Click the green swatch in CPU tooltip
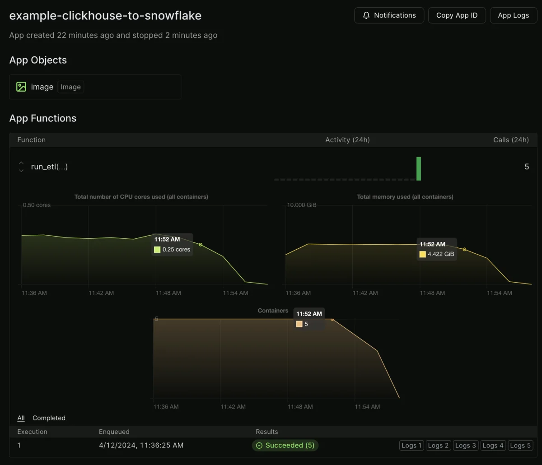 coord(157,250)
